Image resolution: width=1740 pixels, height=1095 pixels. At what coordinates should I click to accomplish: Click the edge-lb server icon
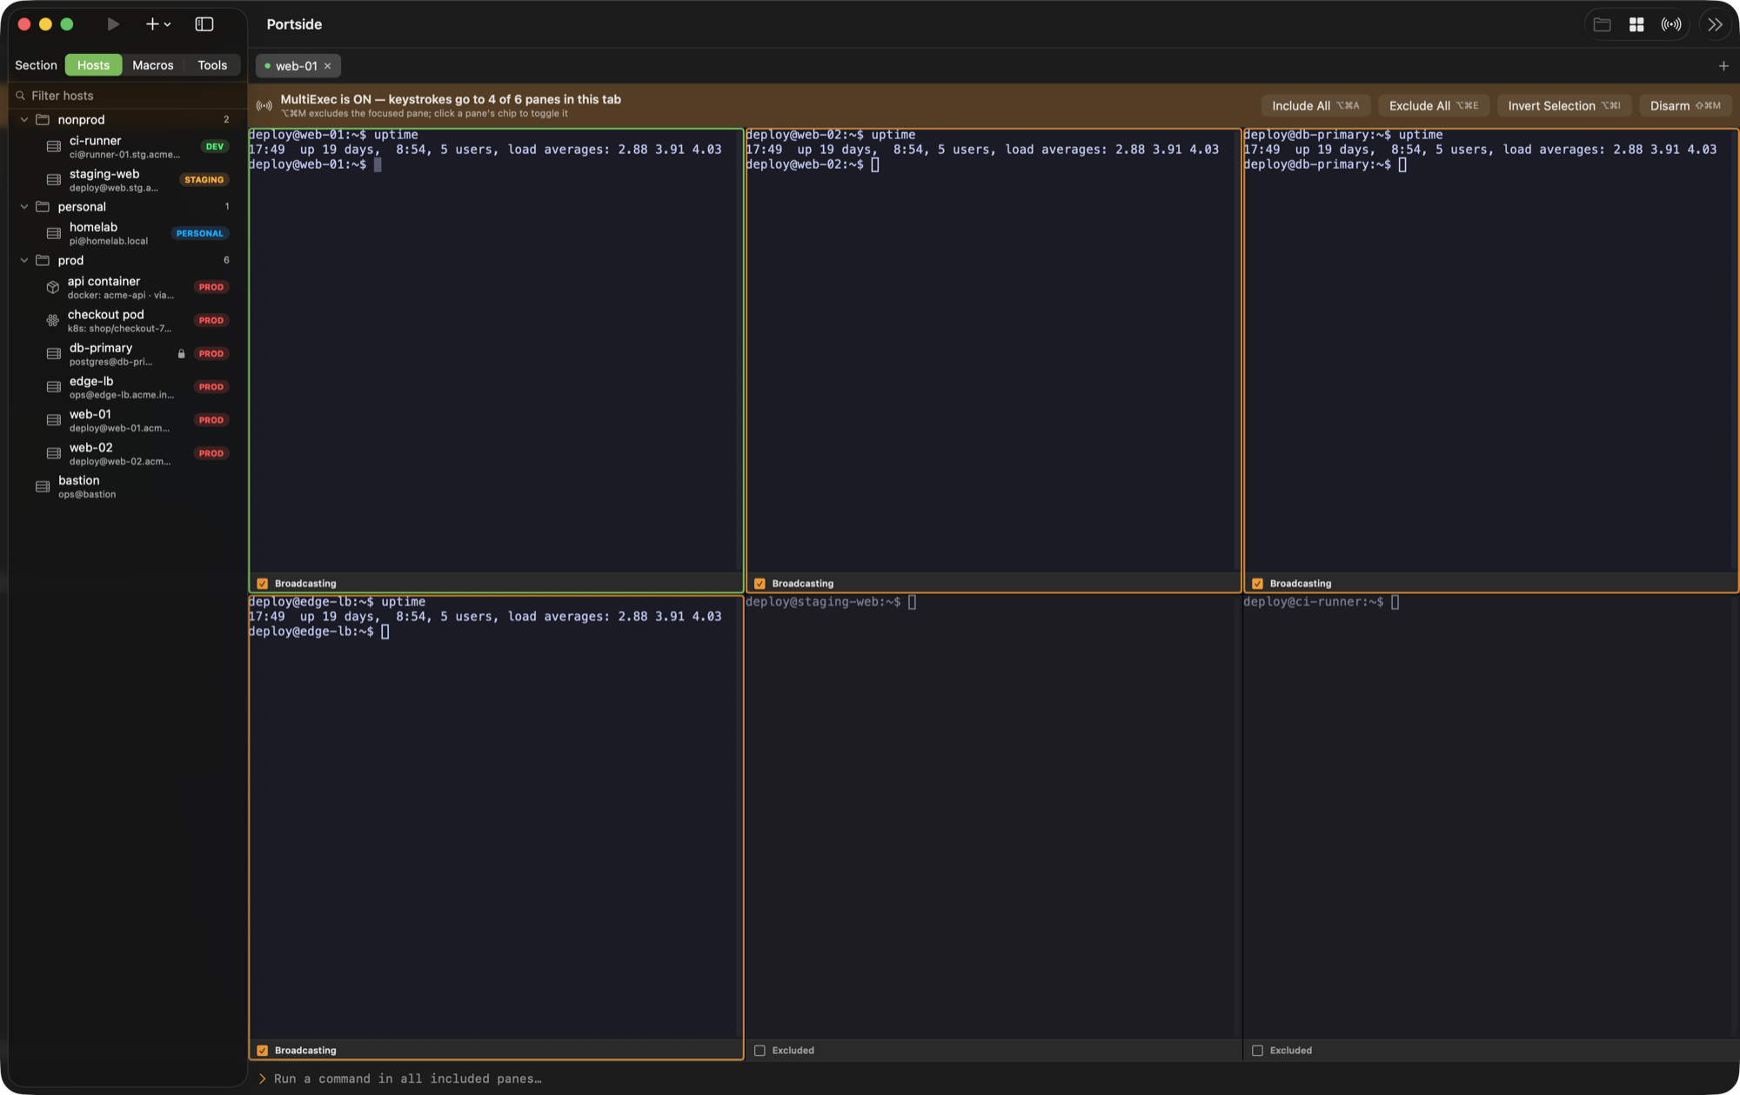click(x=54, y=387)
